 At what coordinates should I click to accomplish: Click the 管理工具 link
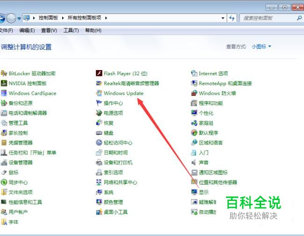click(18, 123)
